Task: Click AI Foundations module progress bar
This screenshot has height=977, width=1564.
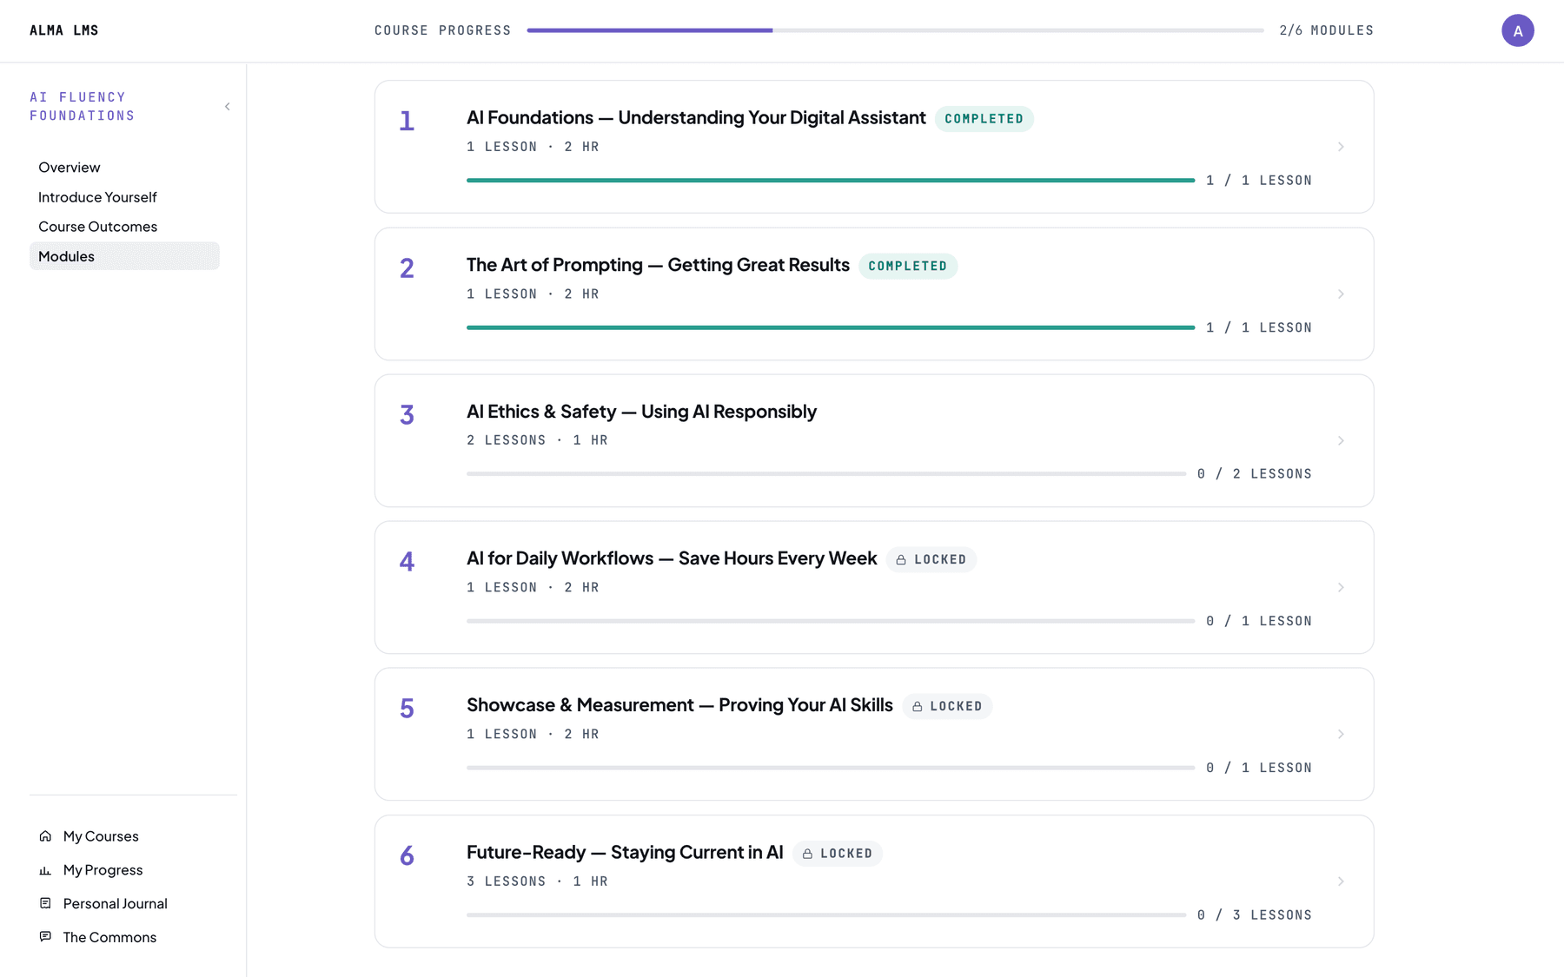Action: tap(831, 180)
